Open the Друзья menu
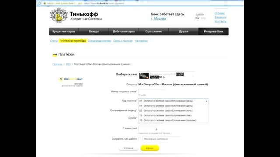 point(184,31)
